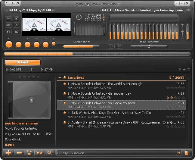The height and width of the screenshot is (160, 195).
Task: Rate track 5 Skyfall using its stars
Action: click(176, 126)
